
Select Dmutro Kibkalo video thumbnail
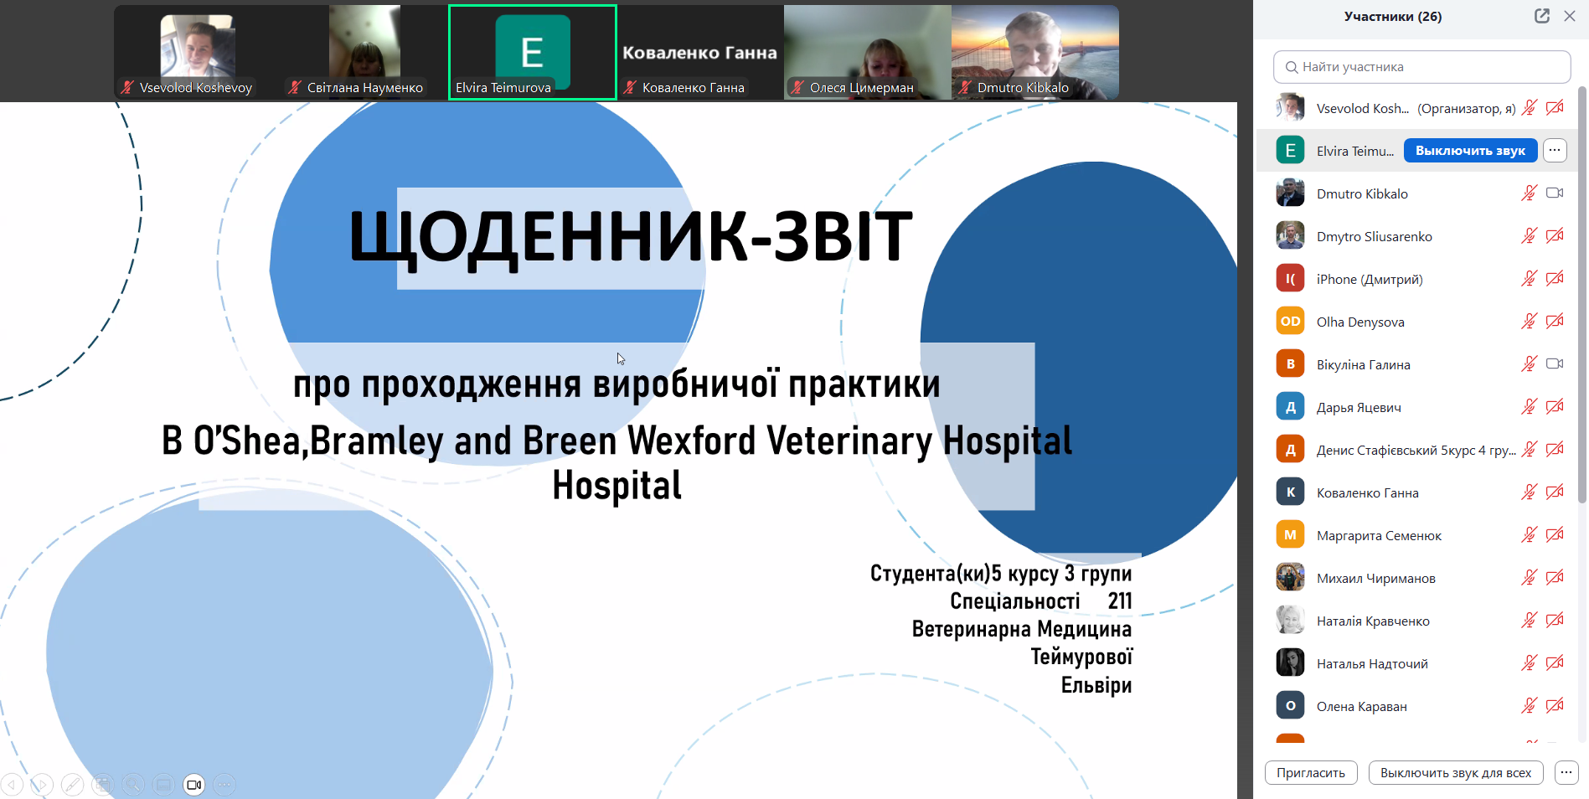pos(1035,52)
